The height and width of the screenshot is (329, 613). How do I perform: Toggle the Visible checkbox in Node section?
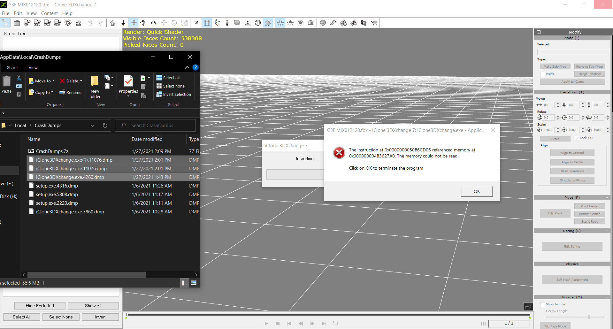[542, 74]
